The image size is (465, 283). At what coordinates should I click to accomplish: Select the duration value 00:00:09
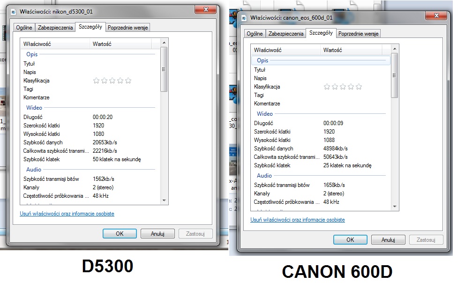tap(333, 123)
